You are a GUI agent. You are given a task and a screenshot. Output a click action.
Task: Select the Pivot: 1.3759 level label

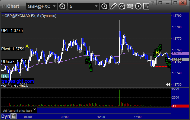13,49
